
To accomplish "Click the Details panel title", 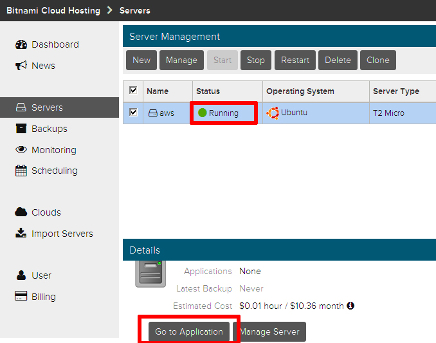I will point(145,250).
